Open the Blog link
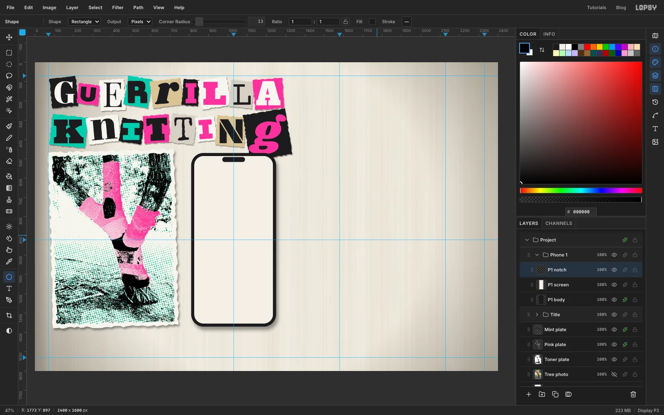The width and height of the screenshot is (664, 415). (621, 7)
